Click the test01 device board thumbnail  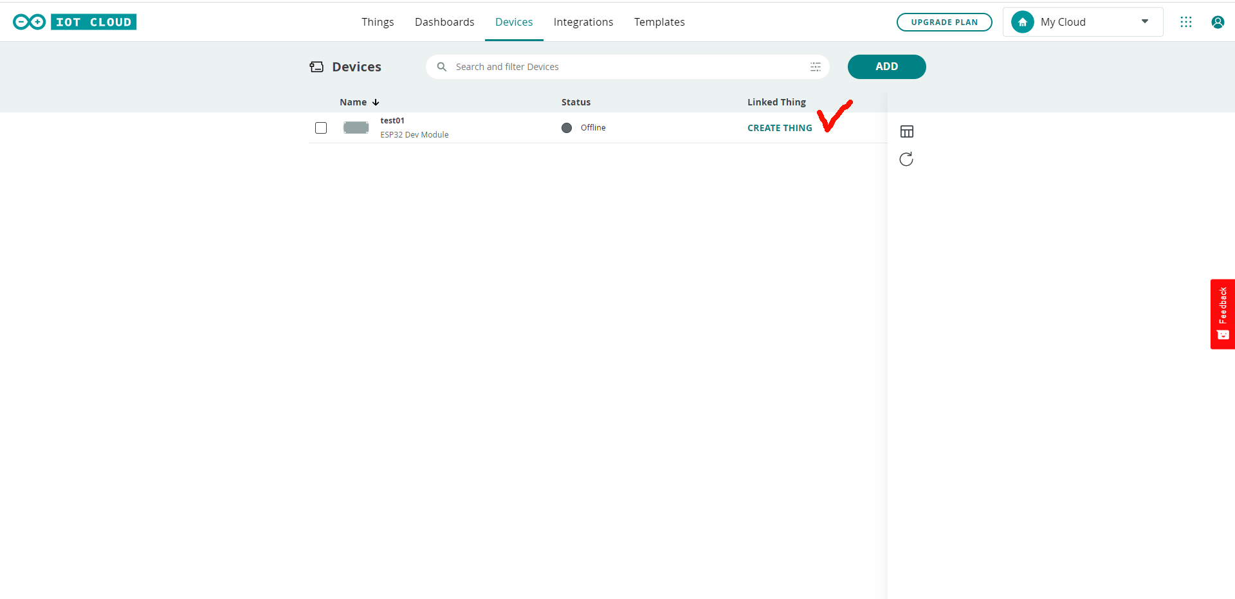click(x=356, y=128)
